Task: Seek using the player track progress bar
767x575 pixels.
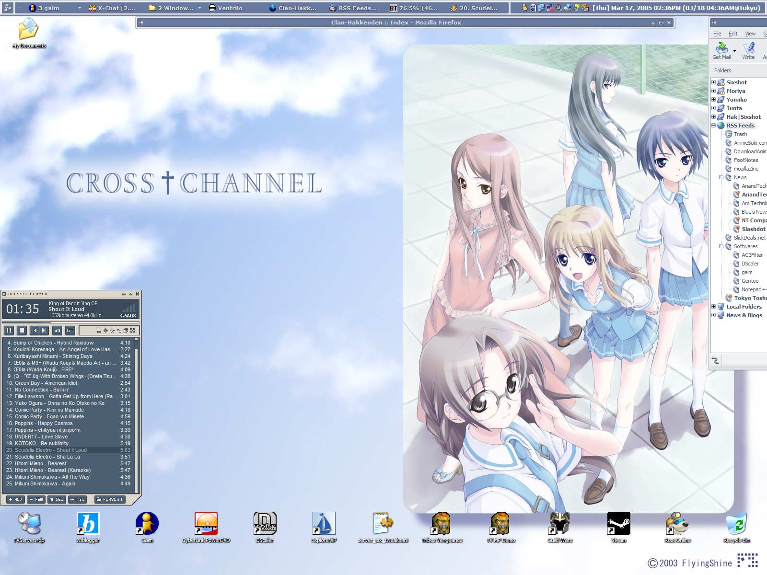Action: (70, 322)
